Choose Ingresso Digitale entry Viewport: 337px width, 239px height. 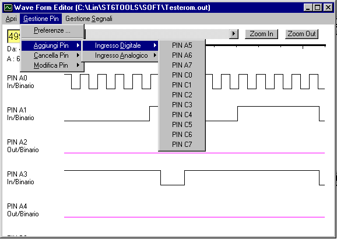coord(120,45)
